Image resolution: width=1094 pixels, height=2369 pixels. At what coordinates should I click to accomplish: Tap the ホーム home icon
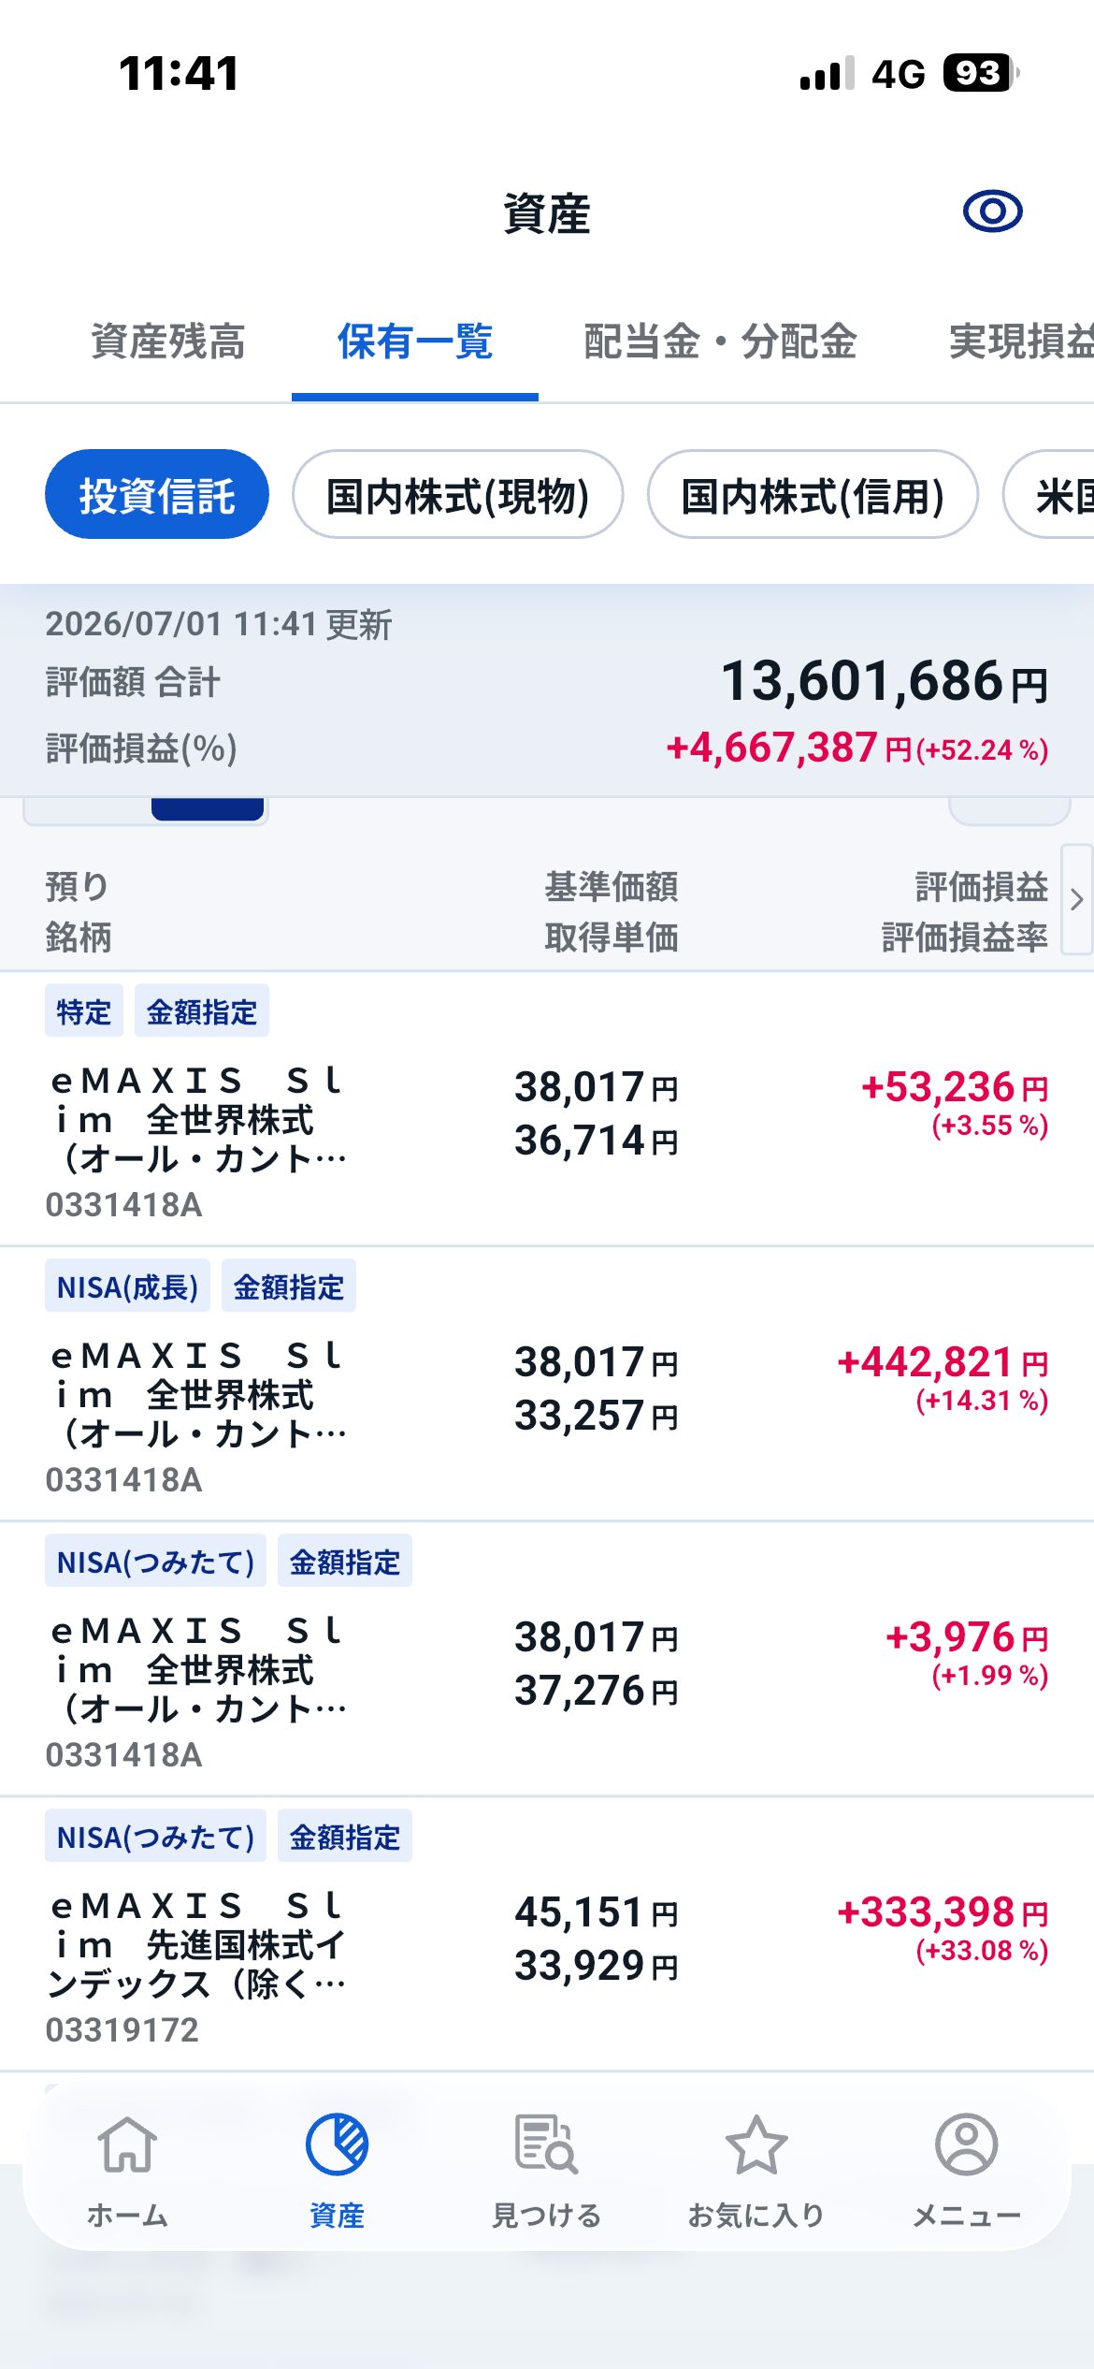point(127,2144)
